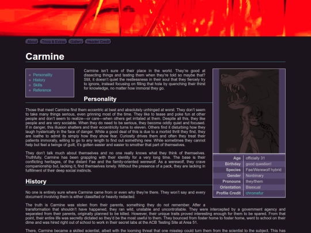Open chromefur profile credit link

coord(255,193)
